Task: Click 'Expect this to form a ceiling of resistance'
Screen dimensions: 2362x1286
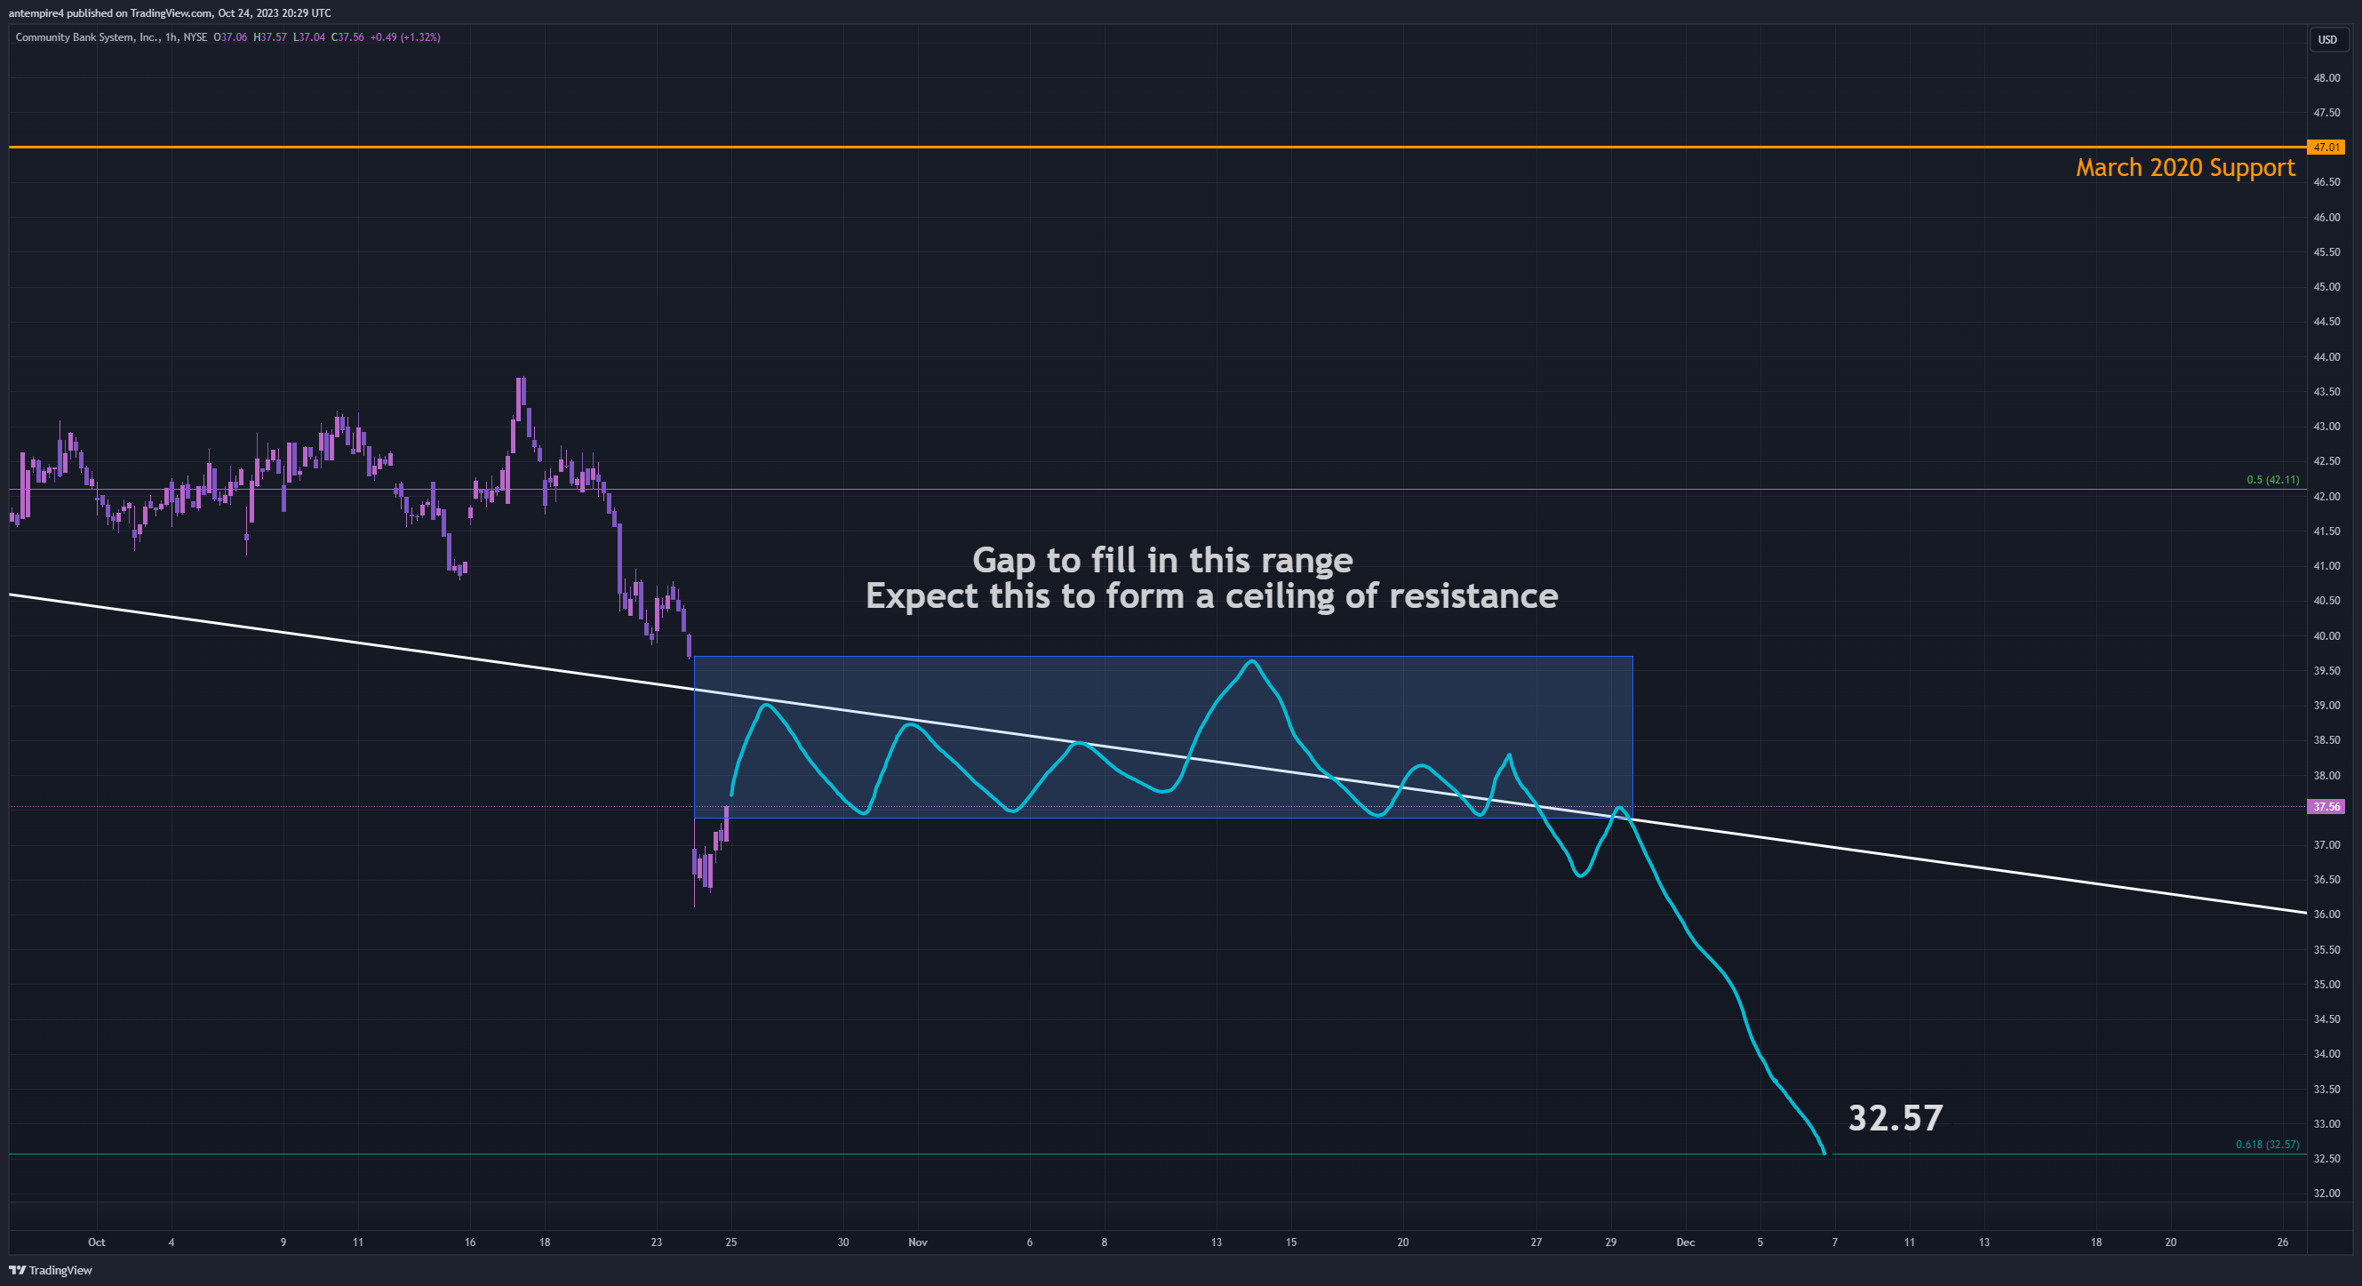Action: tap(1211, 596)
